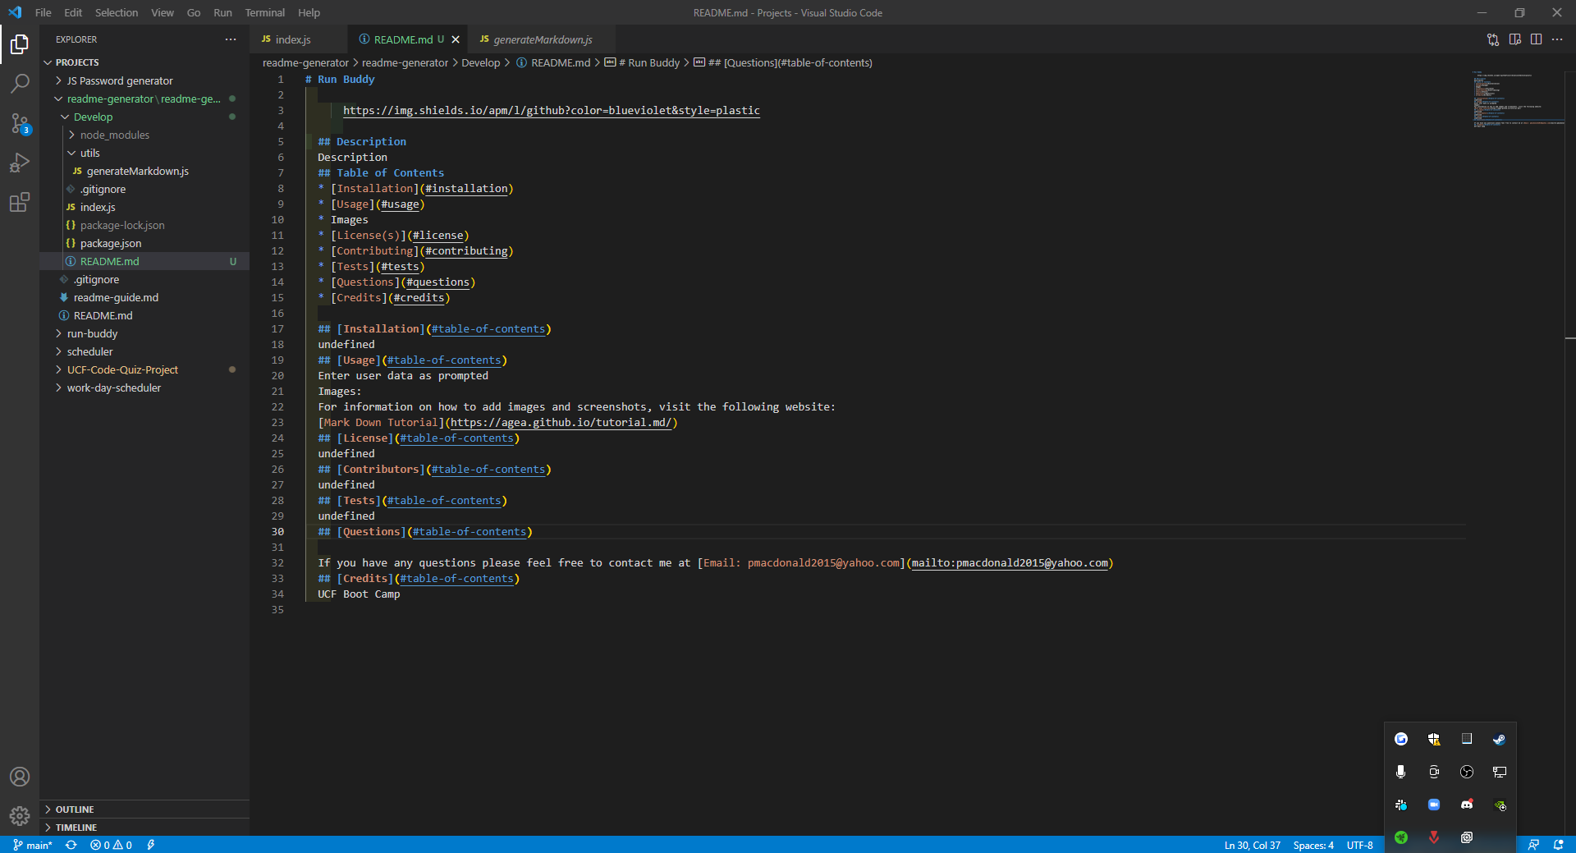Open the main* branch indicator in the status bar
Viewport: 1576px width, 853px height.
(x=33, y=845)
